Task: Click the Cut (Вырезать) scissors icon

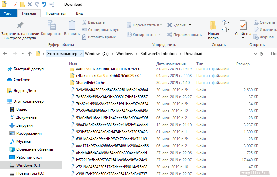Action: pyautogui.click(x=85, y=22)
